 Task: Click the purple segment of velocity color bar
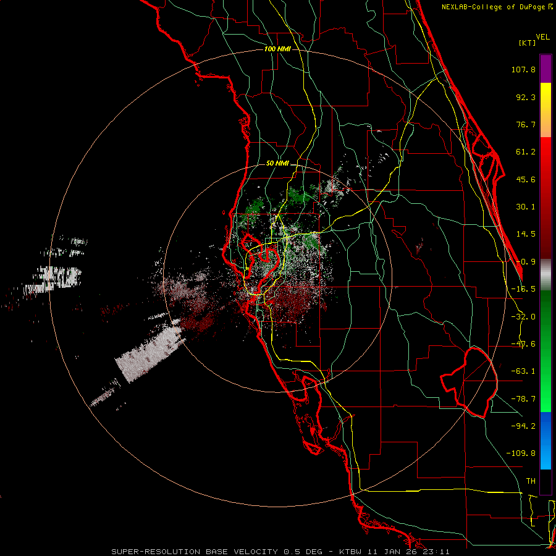(x=545, y=69)
